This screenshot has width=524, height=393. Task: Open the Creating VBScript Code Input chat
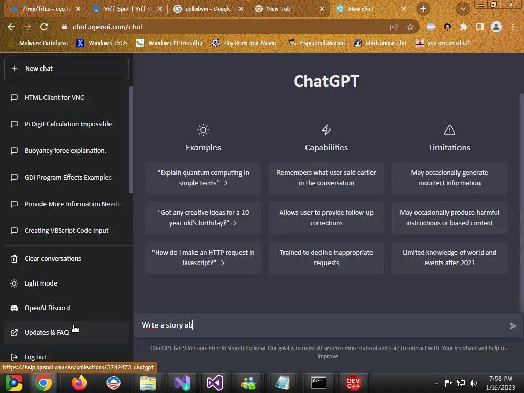click(66, 231)
